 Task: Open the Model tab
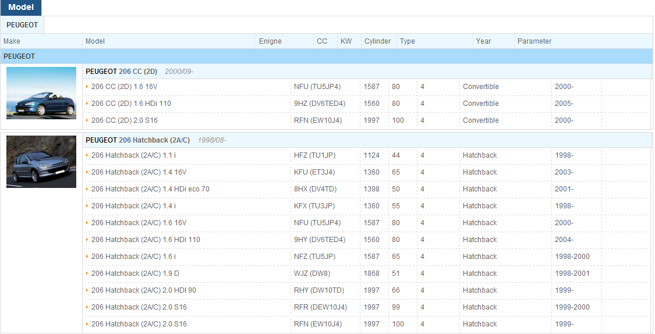tap(21, 8)
